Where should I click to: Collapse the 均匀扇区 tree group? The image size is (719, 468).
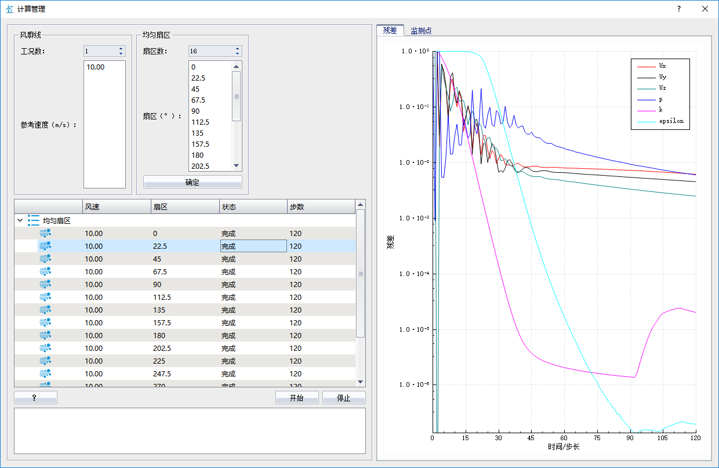[20, 220]
